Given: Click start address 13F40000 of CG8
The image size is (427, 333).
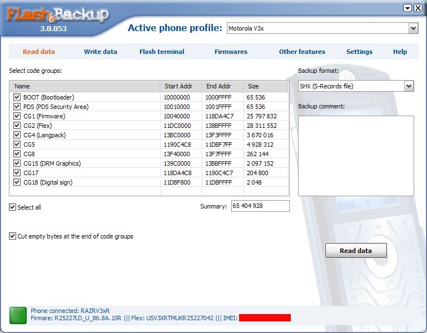Looking at the screenshot, I should (x=177, y=154).
